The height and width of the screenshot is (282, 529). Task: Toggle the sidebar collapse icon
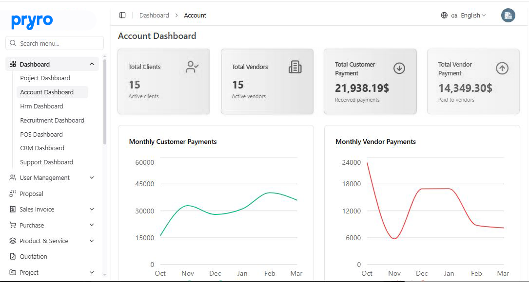122,16
